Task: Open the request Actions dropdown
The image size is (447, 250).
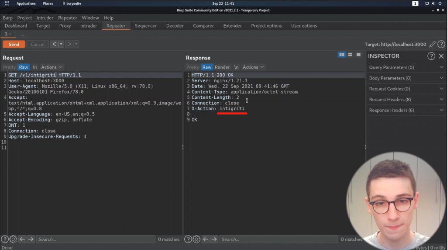Action: (52, 67)
